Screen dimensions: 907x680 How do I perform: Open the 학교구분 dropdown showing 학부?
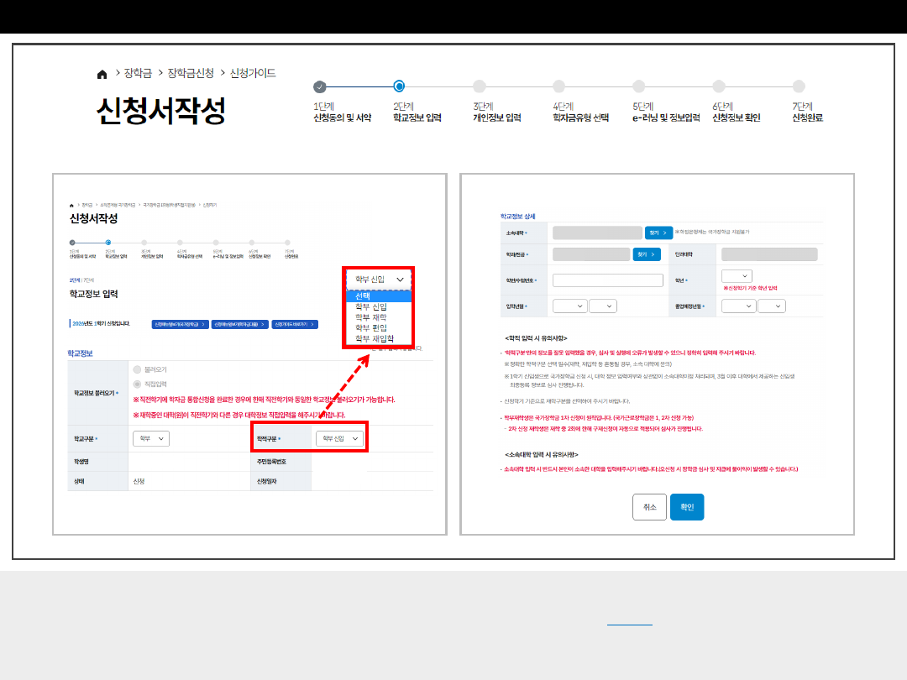coord(151,438)
